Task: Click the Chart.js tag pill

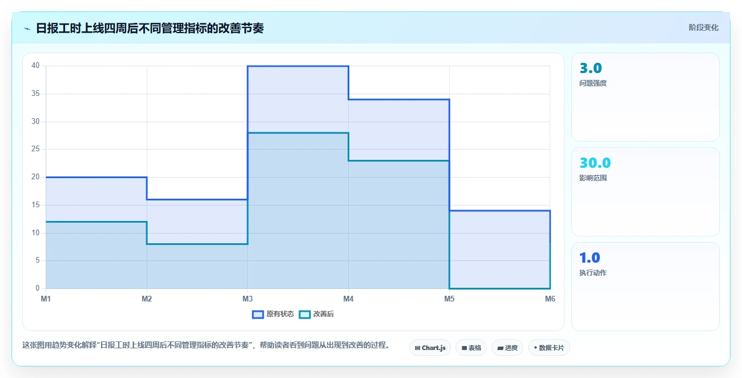Action: coord(430,348)
